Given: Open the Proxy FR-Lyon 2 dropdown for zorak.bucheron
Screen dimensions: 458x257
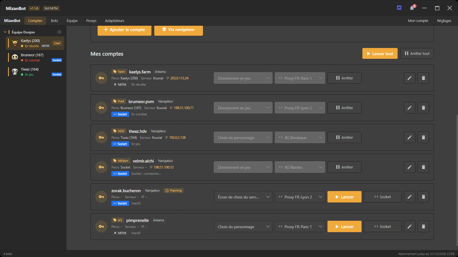Looking at the screenshot, I should (x=300, y=197).
